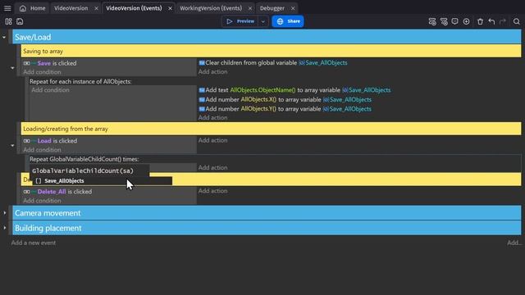The height and width of the screenshot is (295, 525).
Task: Choose Save_AllObjects autocomplete suggestion
Action: tap(102, 180)
